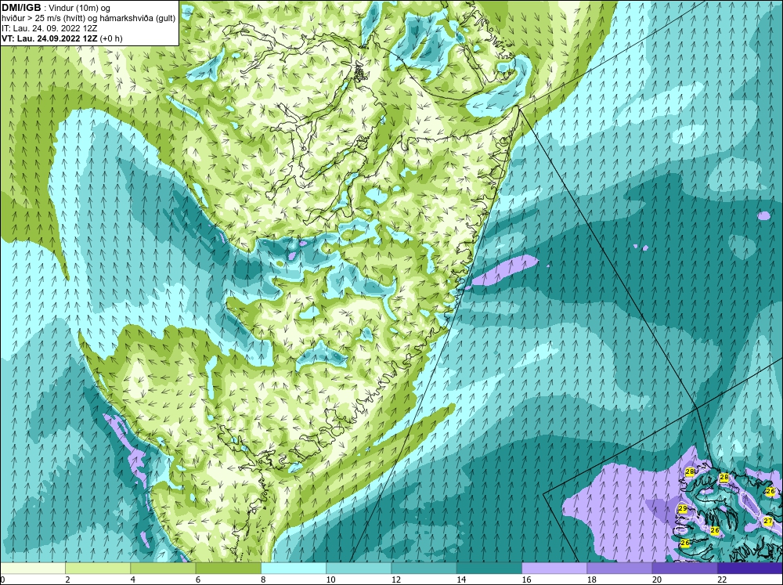This screenshot has width=783, height=585.
Task: Click the 'hviður > 25 m/s' description line
Action: point(88,18)
